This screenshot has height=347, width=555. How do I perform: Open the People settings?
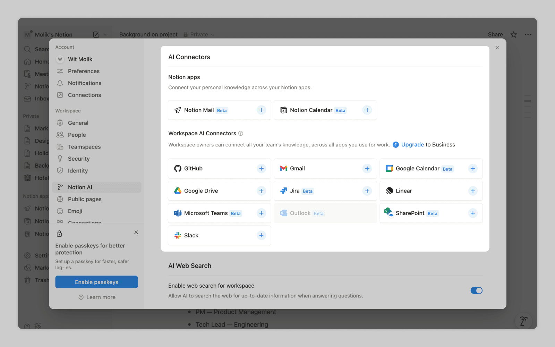coord(96,135)
